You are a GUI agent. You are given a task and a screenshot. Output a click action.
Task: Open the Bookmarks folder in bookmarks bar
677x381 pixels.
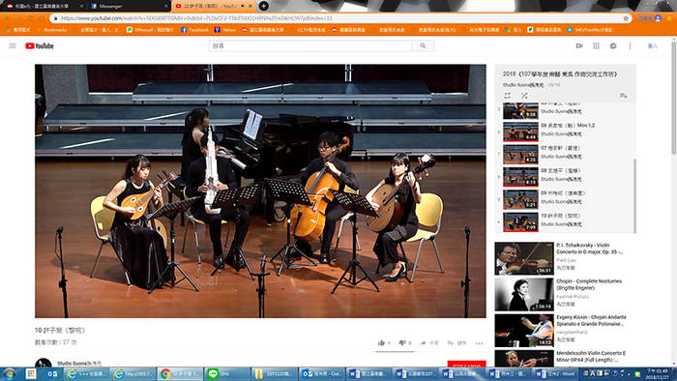(52, 30)
